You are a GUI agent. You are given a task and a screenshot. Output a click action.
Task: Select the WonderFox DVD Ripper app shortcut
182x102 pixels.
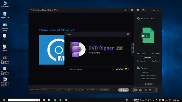(x=5, y=82)
